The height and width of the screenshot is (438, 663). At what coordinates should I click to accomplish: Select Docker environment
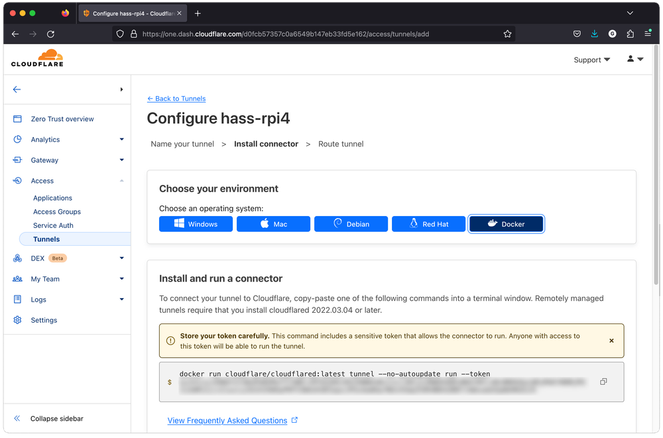(x=507, y=224)
